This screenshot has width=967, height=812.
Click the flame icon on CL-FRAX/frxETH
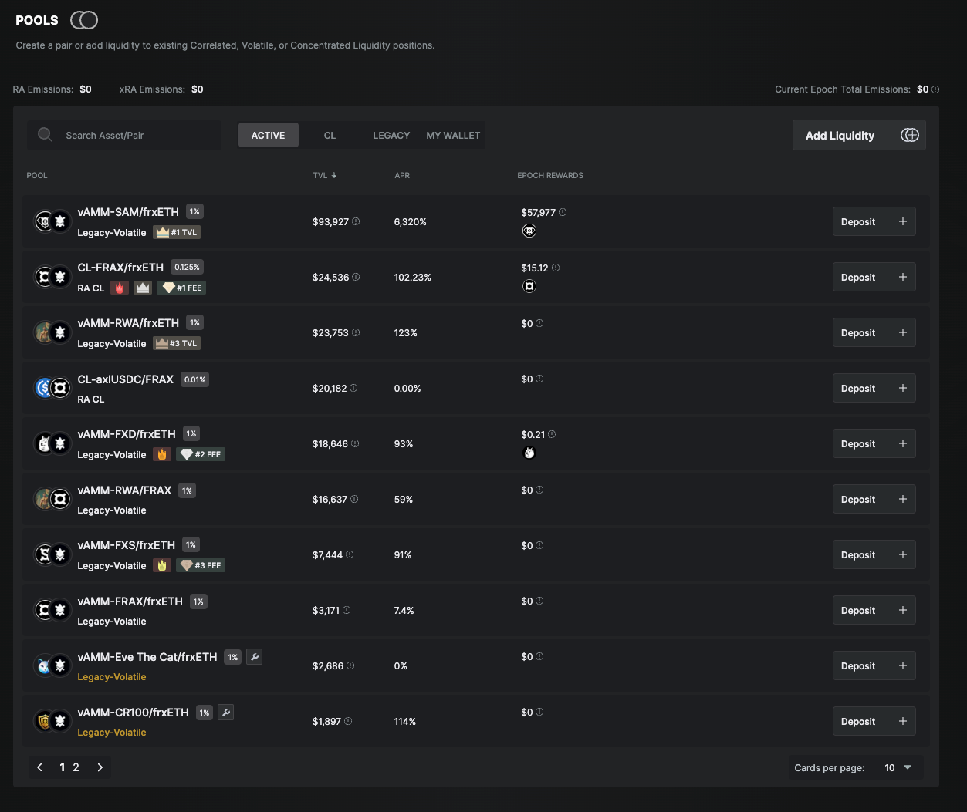(119, 288)
